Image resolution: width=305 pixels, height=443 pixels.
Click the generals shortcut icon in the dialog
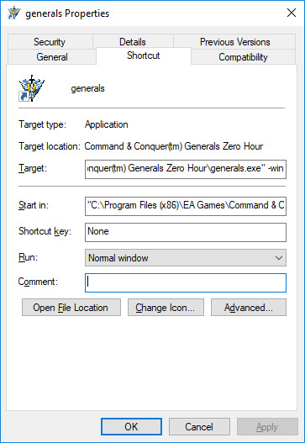(x=32, y=88)
